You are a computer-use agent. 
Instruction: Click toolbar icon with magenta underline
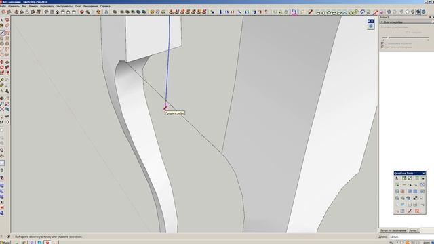pos(294,12)
